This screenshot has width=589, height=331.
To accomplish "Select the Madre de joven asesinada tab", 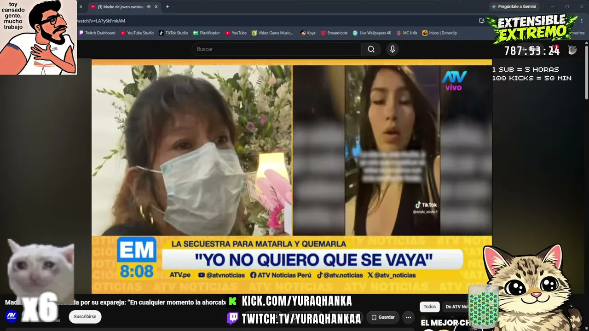I will click(123, 7).
